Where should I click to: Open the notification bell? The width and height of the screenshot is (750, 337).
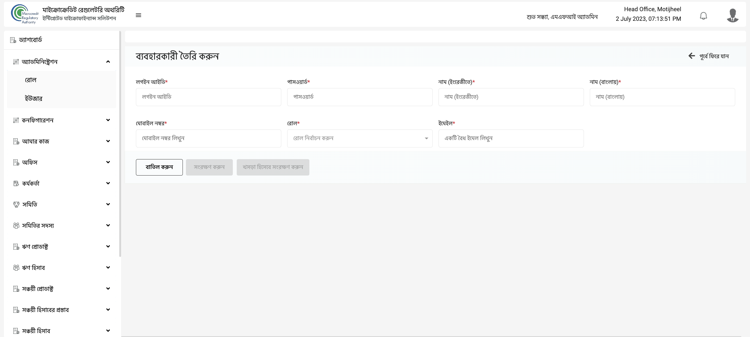(703, 15)
